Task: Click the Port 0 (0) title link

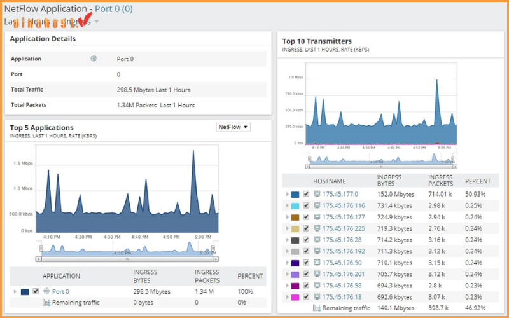Action: [114, 9]
